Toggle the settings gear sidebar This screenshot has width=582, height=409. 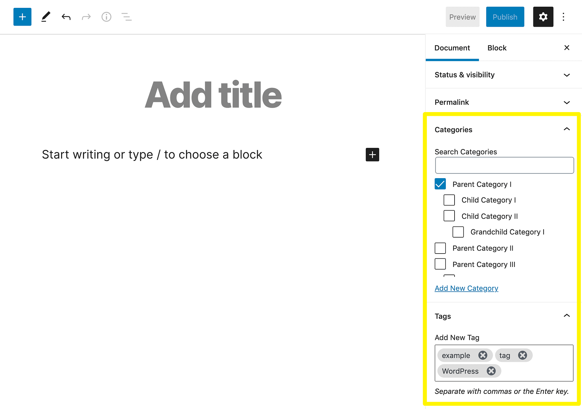pyautogui.click(x=543, y=17)
